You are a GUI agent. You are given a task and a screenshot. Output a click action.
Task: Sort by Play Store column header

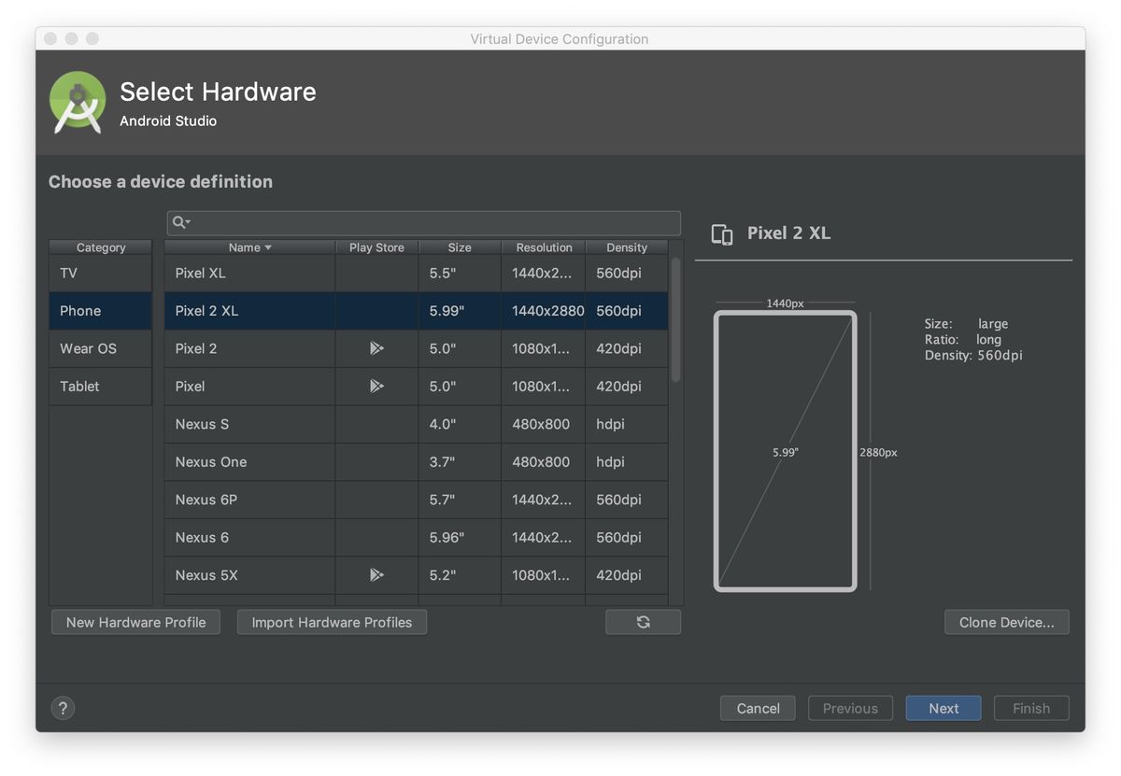click(376, 247)
